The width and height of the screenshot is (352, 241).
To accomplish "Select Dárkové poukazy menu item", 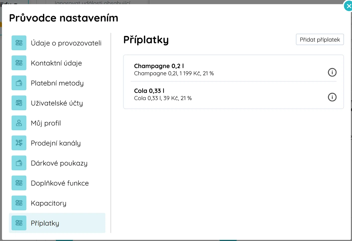I will coord(59,163).
